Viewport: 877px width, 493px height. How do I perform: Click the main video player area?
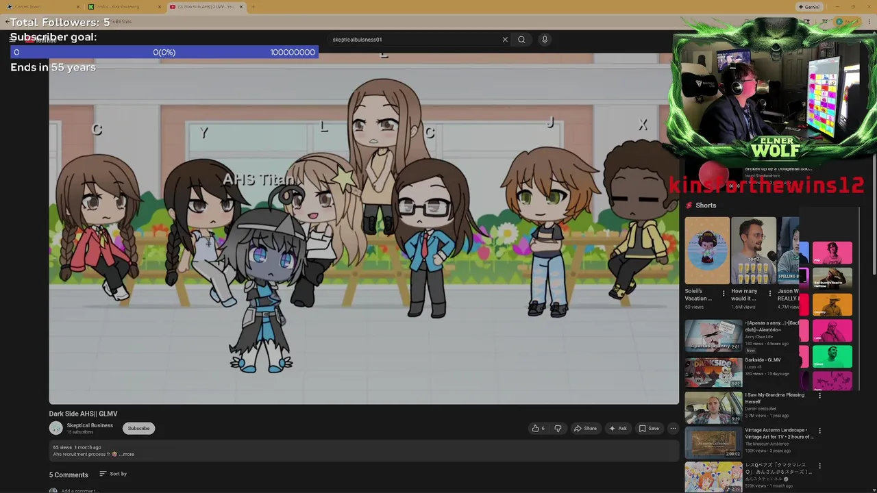coord(364,229)
